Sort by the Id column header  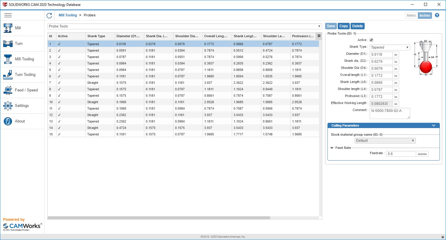pyautogui.click(x=52, y=36)
